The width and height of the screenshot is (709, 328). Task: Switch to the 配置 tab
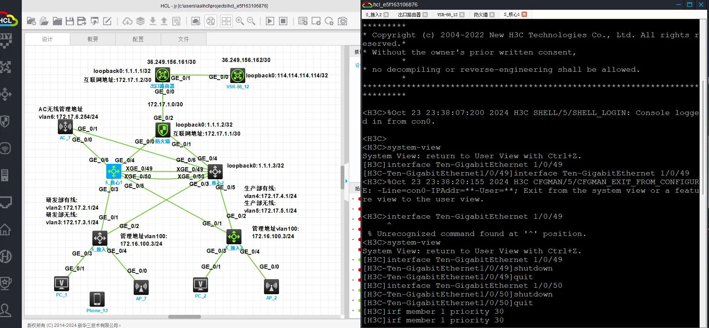coord(138,39)
